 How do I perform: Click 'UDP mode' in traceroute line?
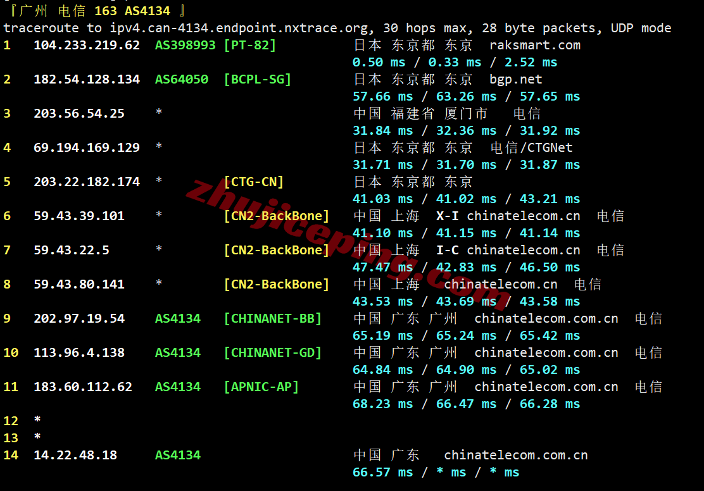pos(641,28)
